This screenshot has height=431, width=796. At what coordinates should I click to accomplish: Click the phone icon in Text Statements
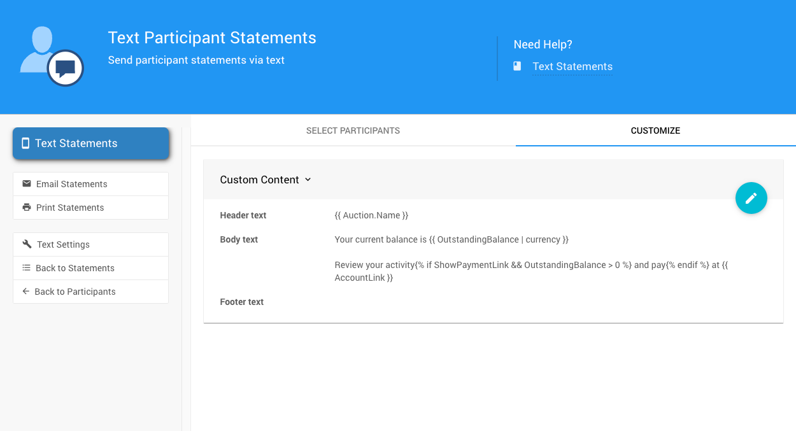25,143
